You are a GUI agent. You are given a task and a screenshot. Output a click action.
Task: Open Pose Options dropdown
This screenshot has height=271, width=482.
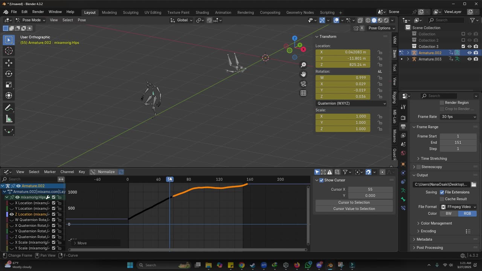[381, 28]
